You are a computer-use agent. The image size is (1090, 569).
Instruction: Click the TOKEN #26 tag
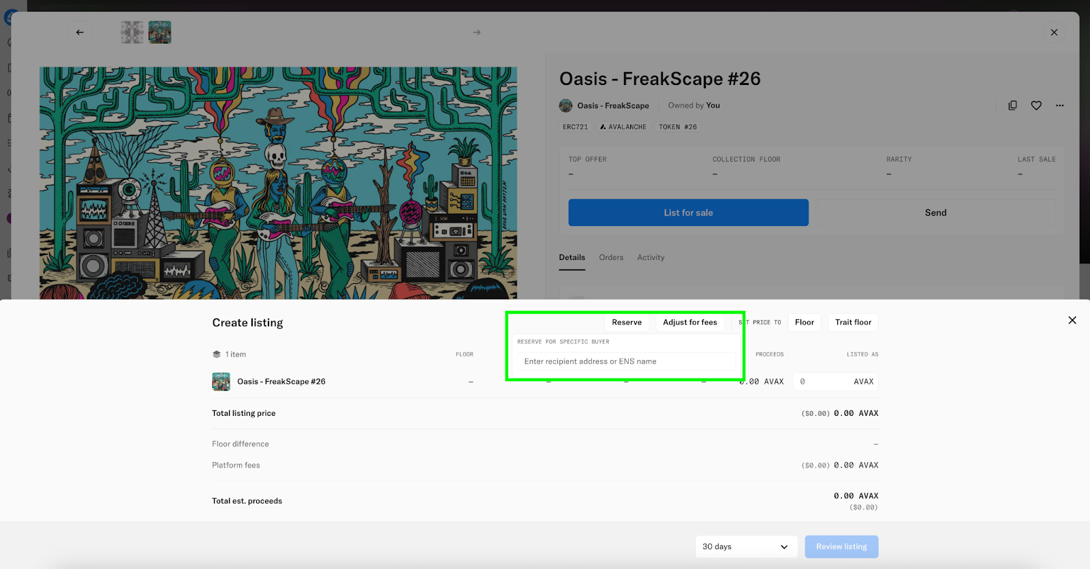[x=678, y=127]
